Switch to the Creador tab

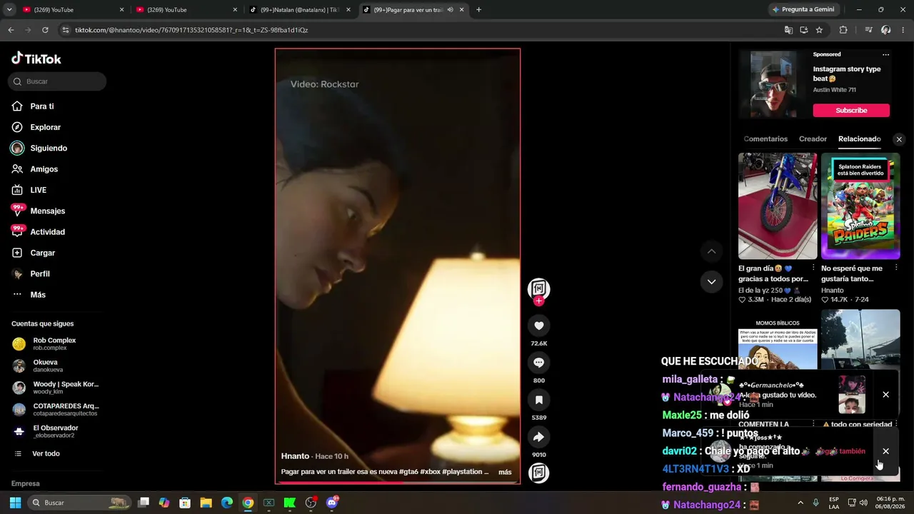coord(813,139)
